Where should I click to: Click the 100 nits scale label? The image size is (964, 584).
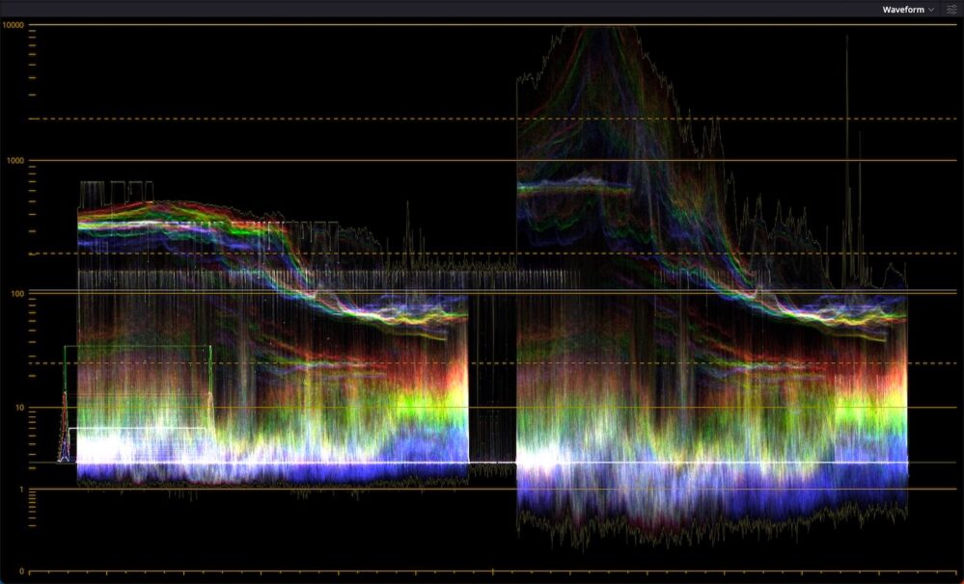point(17,294)
